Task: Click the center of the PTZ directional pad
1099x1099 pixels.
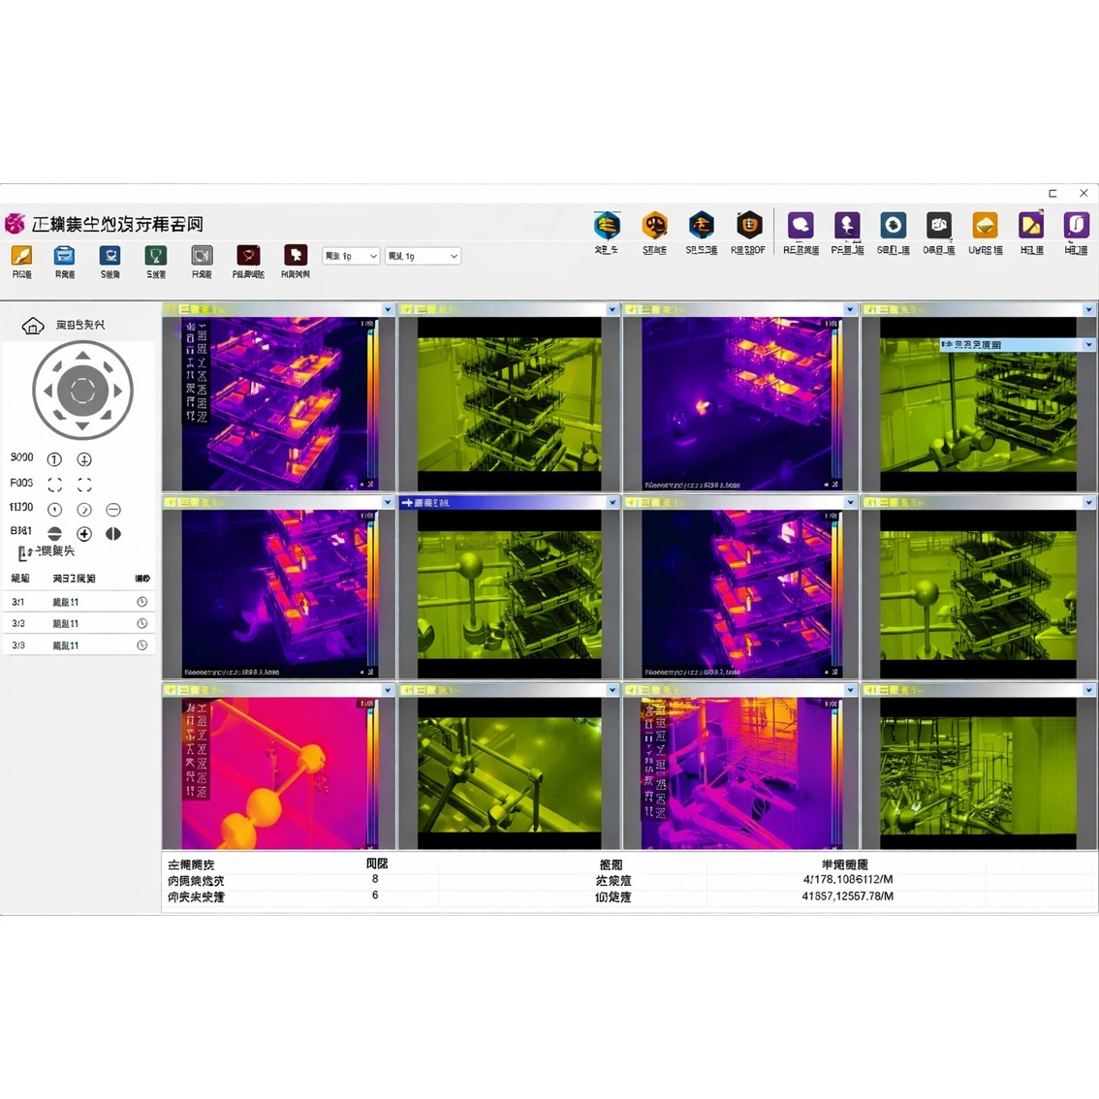Action: (82, 390)
